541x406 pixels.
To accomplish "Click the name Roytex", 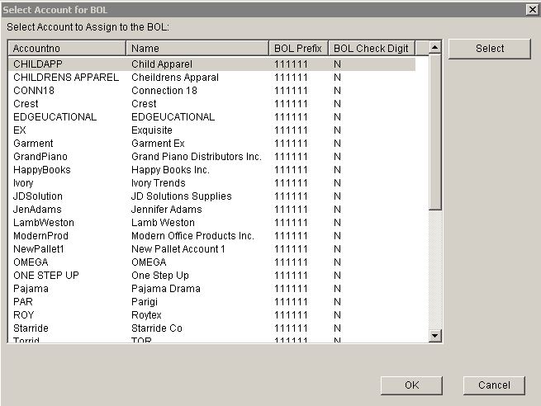I will pos(146,315).
